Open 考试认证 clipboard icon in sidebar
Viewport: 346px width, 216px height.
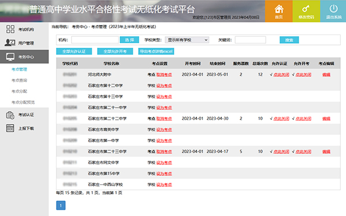(x=10, y=115)
